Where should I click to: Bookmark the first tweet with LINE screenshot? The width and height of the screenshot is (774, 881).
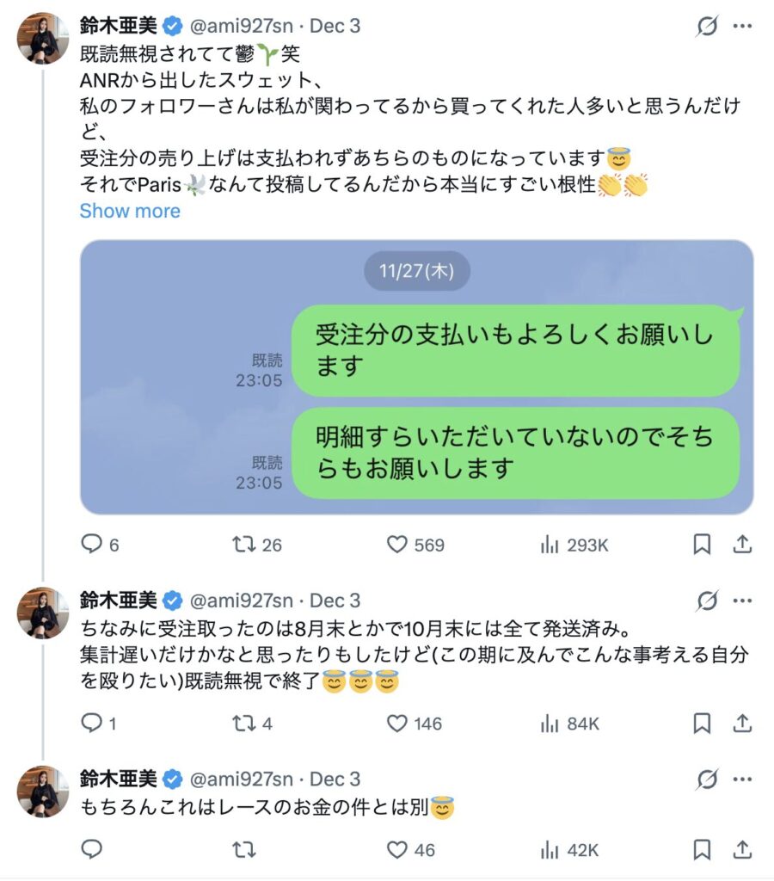[702, 545]
